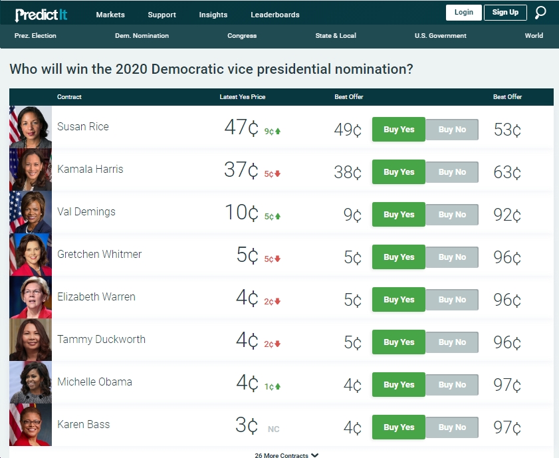Buy Yes on Val Demings

tap(399, 215)
